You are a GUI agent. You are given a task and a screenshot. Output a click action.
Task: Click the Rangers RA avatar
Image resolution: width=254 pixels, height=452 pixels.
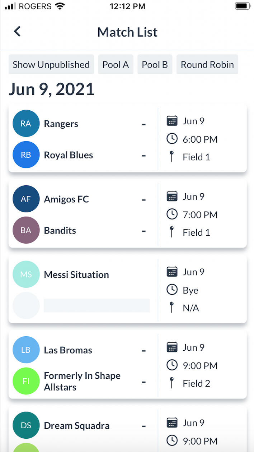(26, 124)
